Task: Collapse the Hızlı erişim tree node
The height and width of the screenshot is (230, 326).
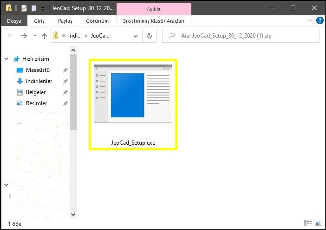Action: (x=7, y=59)
